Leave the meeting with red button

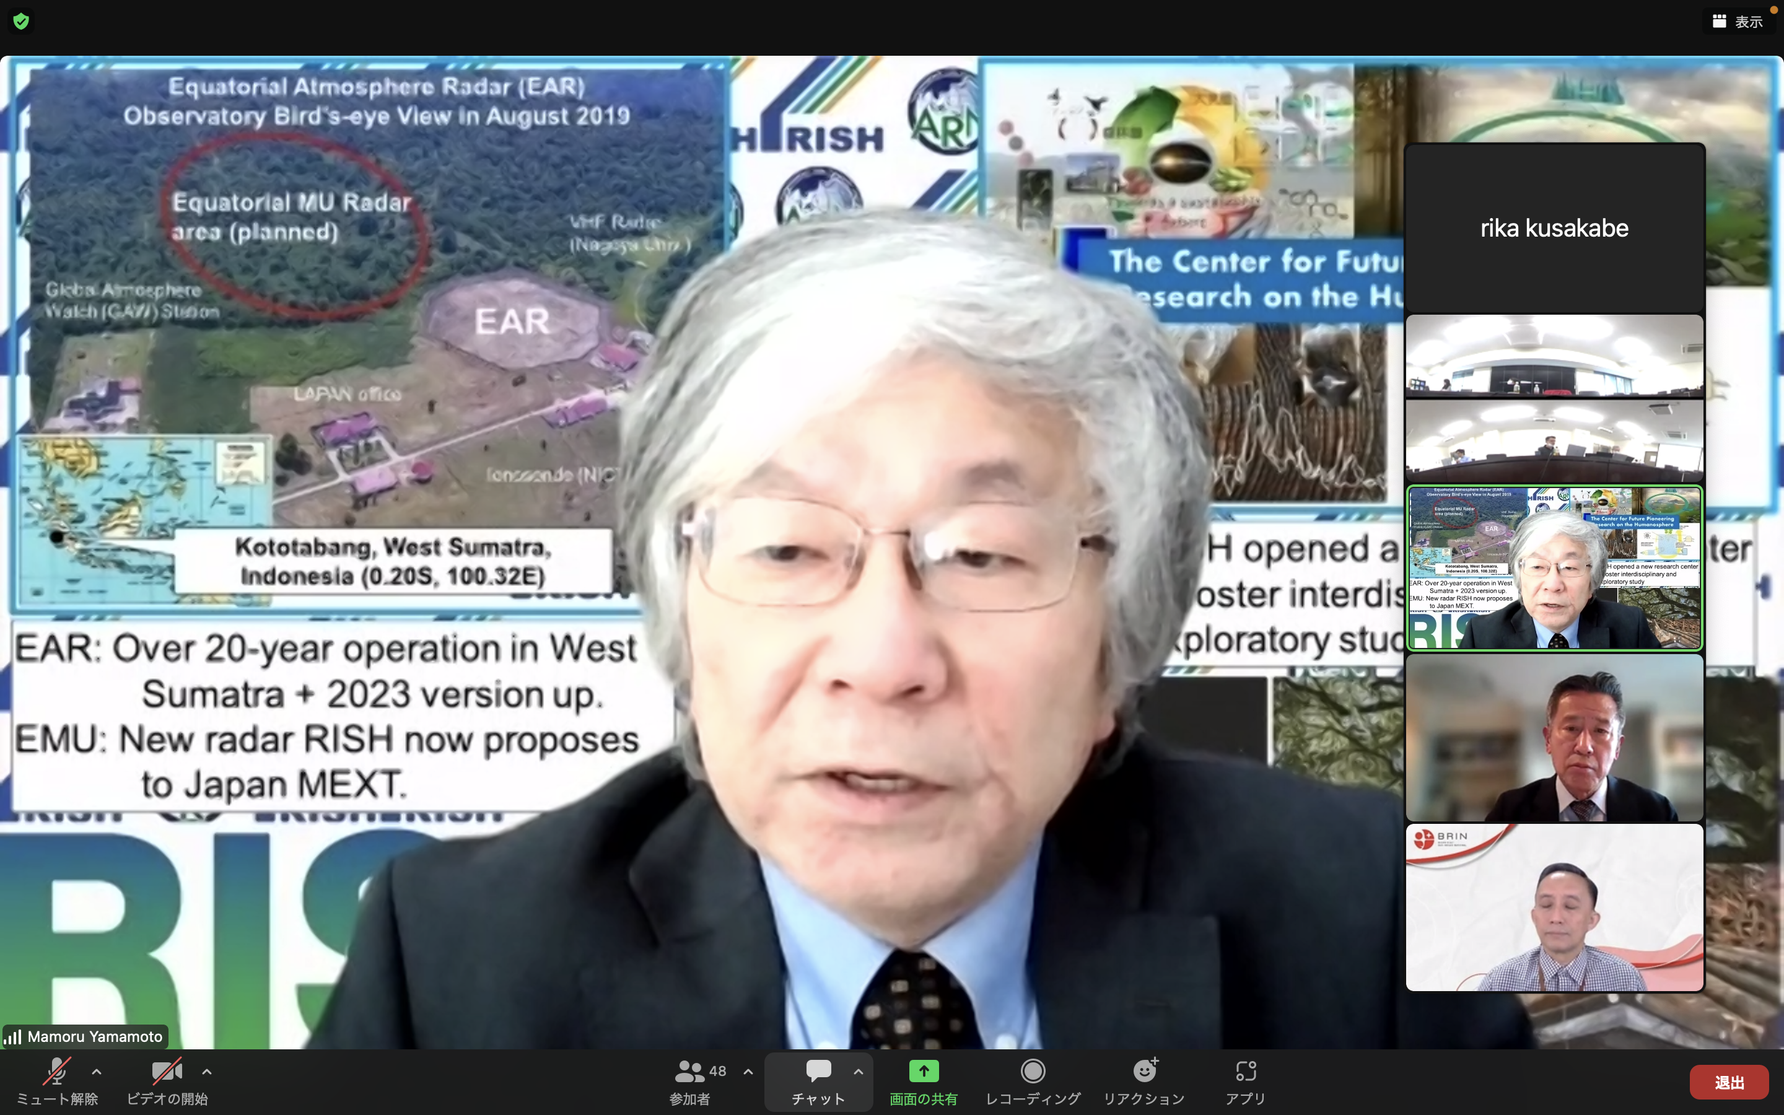[1729, 1082]
